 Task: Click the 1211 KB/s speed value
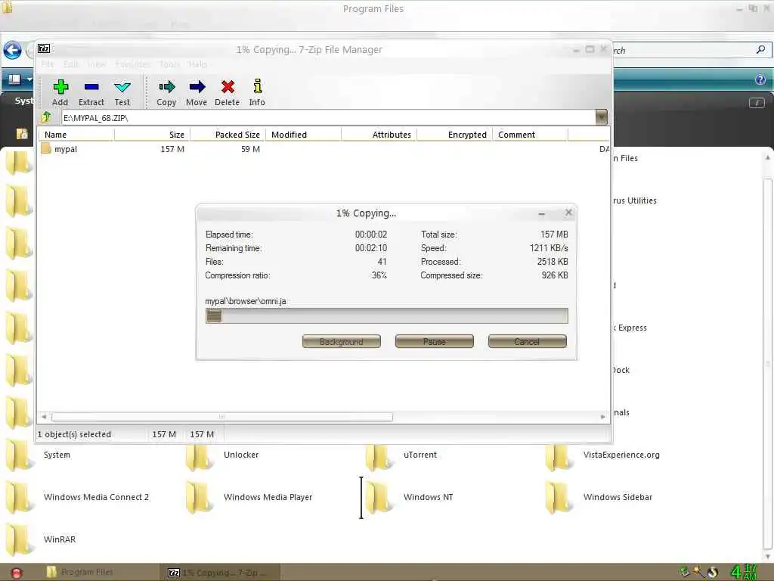tap(549, 248)
